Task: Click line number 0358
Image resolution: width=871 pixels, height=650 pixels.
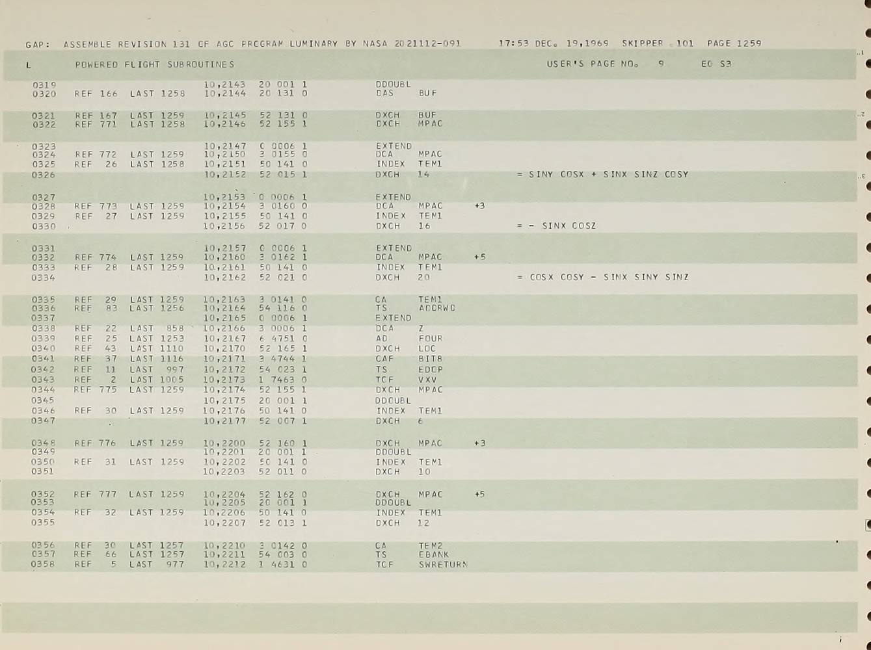Action: point(43,564)
